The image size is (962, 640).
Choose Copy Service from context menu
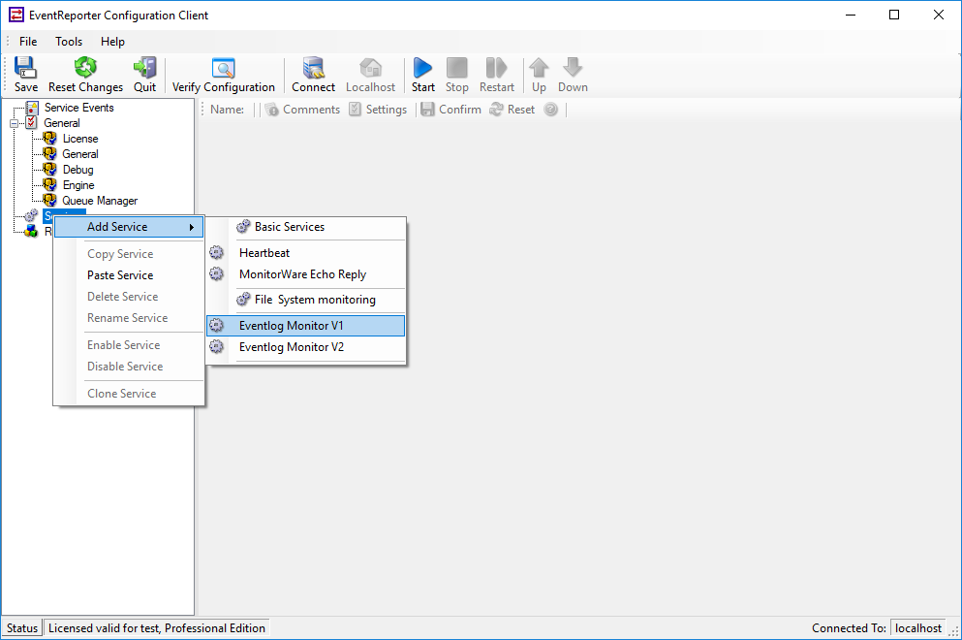[x=129, y=254]
